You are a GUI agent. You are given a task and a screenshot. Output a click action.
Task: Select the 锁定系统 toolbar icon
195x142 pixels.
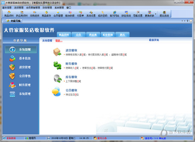[126, 14]
